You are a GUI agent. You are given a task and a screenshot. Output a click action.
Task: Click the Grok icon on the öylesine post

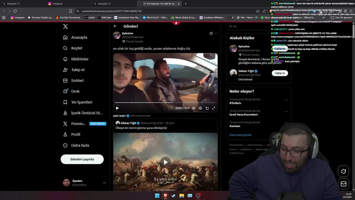point(211,33)
